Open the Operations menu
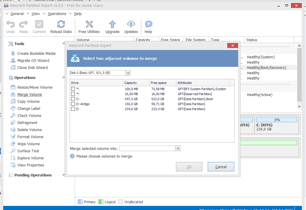Image resolution: width=306 pixels, height=210 pixels. tap(57, 14)
